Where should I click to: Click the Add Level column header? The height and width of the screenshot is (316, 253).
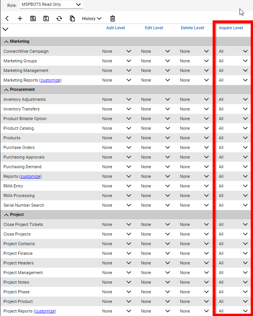[115, 28]
